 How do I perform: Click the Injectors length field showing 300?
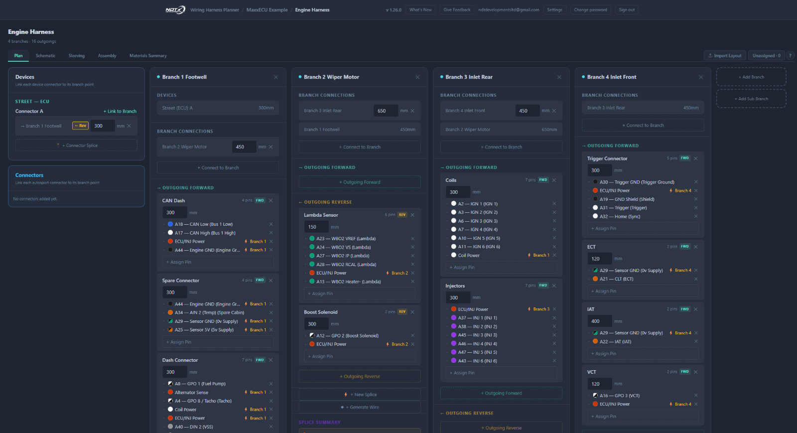point(457,297)
